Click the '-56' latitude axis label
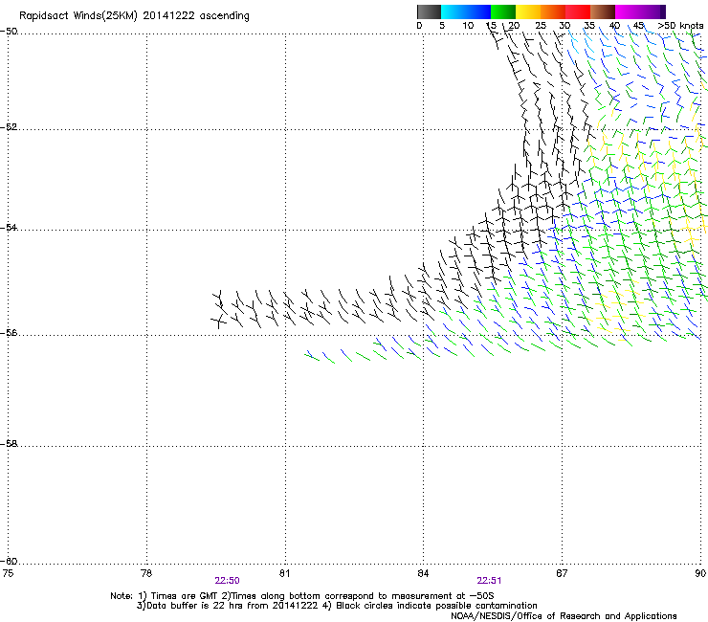This screenshot has height=622, width=708. 9,333
